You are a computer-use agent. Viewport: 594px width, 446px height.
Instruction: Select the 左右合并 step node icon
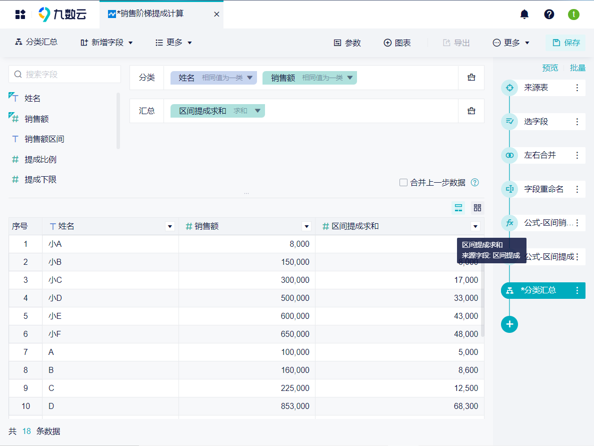(x=509, y=155)
